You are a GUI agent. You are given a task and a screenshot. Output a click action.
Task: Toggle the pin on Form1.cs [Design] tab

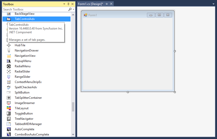(x=106, y=4)
